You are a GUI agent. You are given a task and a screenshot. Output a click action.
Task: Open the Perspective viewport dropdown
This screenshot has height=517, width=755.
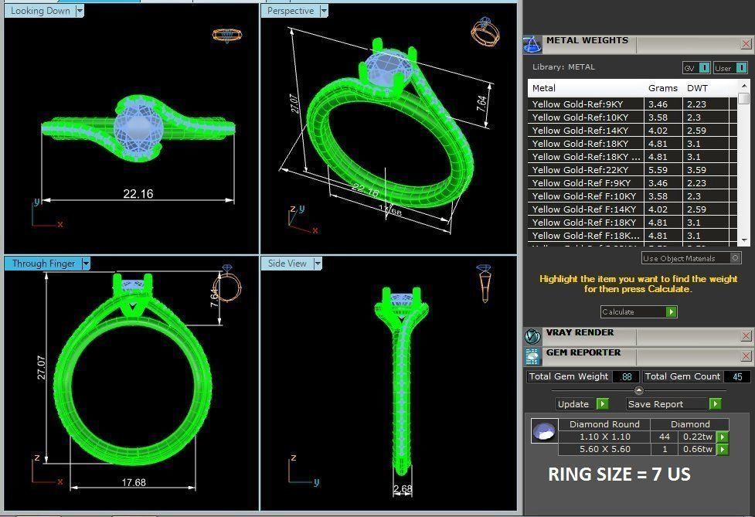[x=324, y=11]
